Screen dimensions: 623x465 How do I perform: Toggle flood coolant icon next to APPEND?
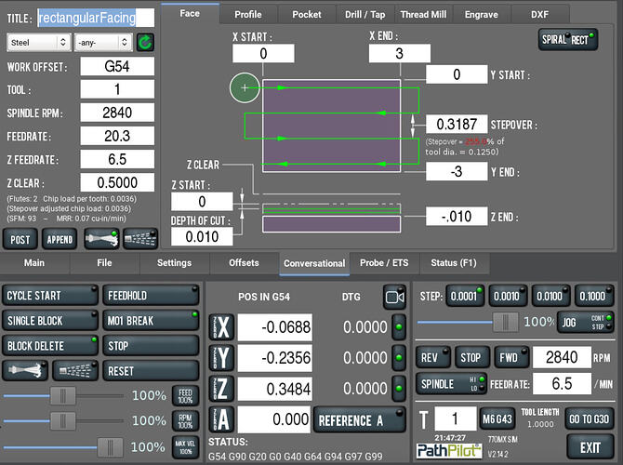click(x=101, y=239)
